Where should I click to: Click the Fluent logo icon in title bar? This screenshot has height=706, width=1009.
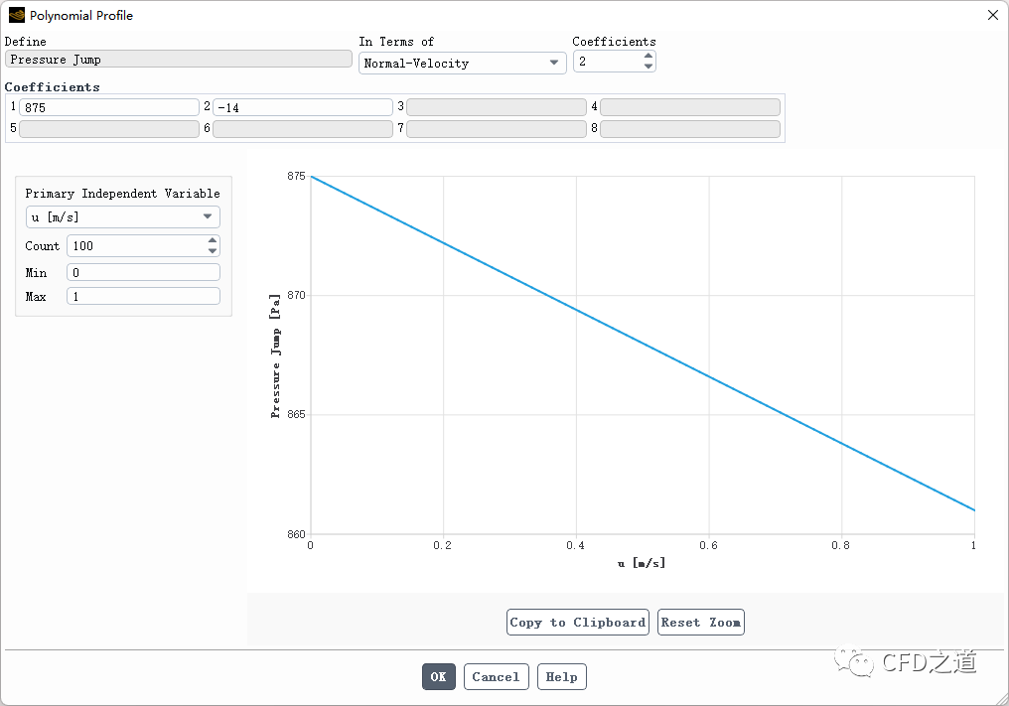pos(16,16)
